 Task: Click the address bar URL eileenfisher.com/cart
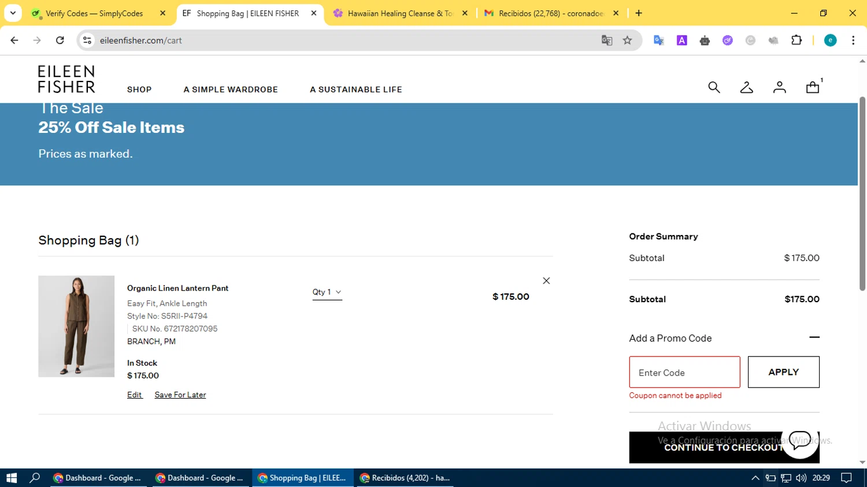click(x=140, y=40)
